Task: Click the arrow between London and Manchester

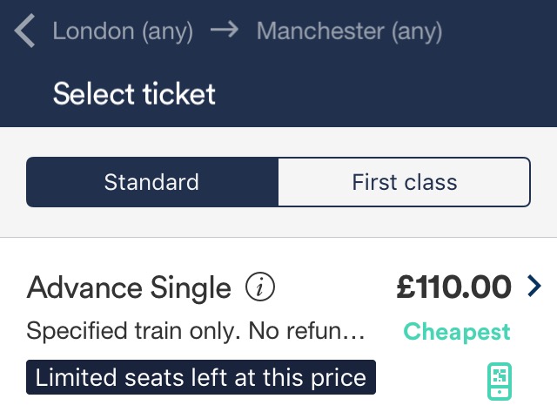Action: pos(225,32)
